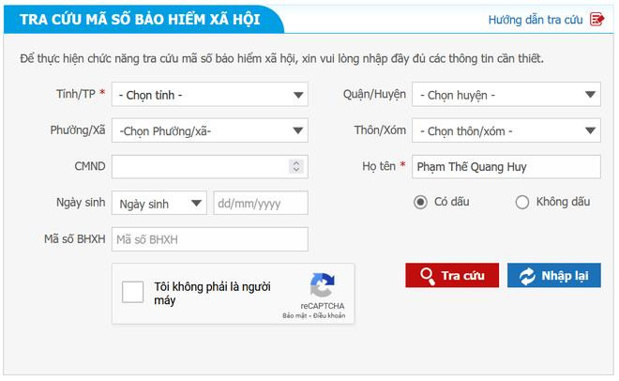Viewport: 619px width, 381px height.
Task: Click the magnifier icon on Tra cứu button
Action: pyautogui.click(x=428, y=275)
